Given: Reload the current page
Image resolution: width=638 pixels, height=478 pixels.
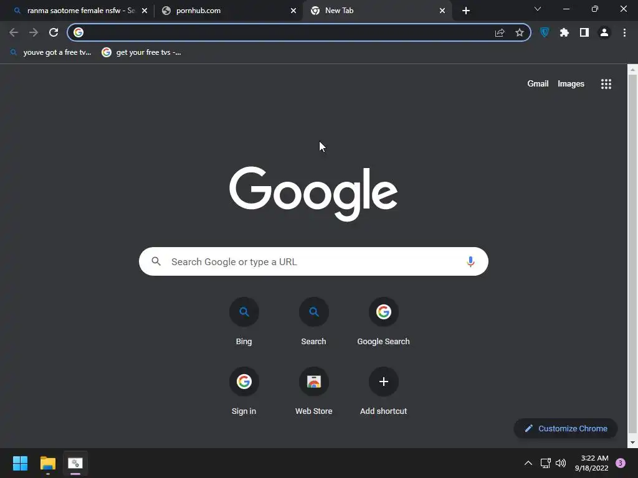Looking at the screenshot, I should [x=54, y=32].
